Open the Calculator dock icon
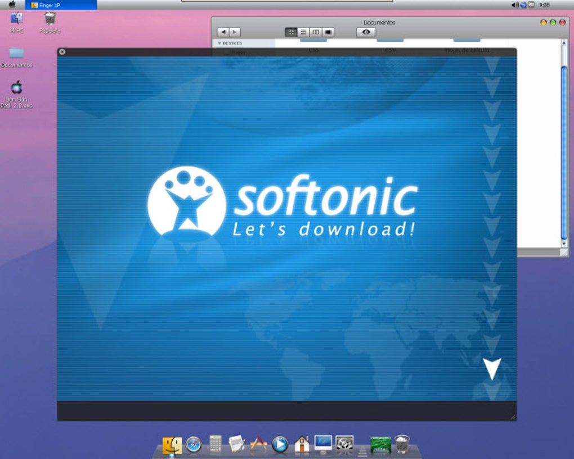Screen dimensions: 574x459 tap(215, 443)
